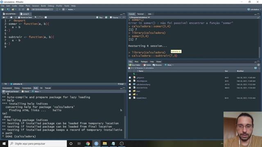Open the R Script file type selector
Screen dimensions: 262x147
coord(121,84)
